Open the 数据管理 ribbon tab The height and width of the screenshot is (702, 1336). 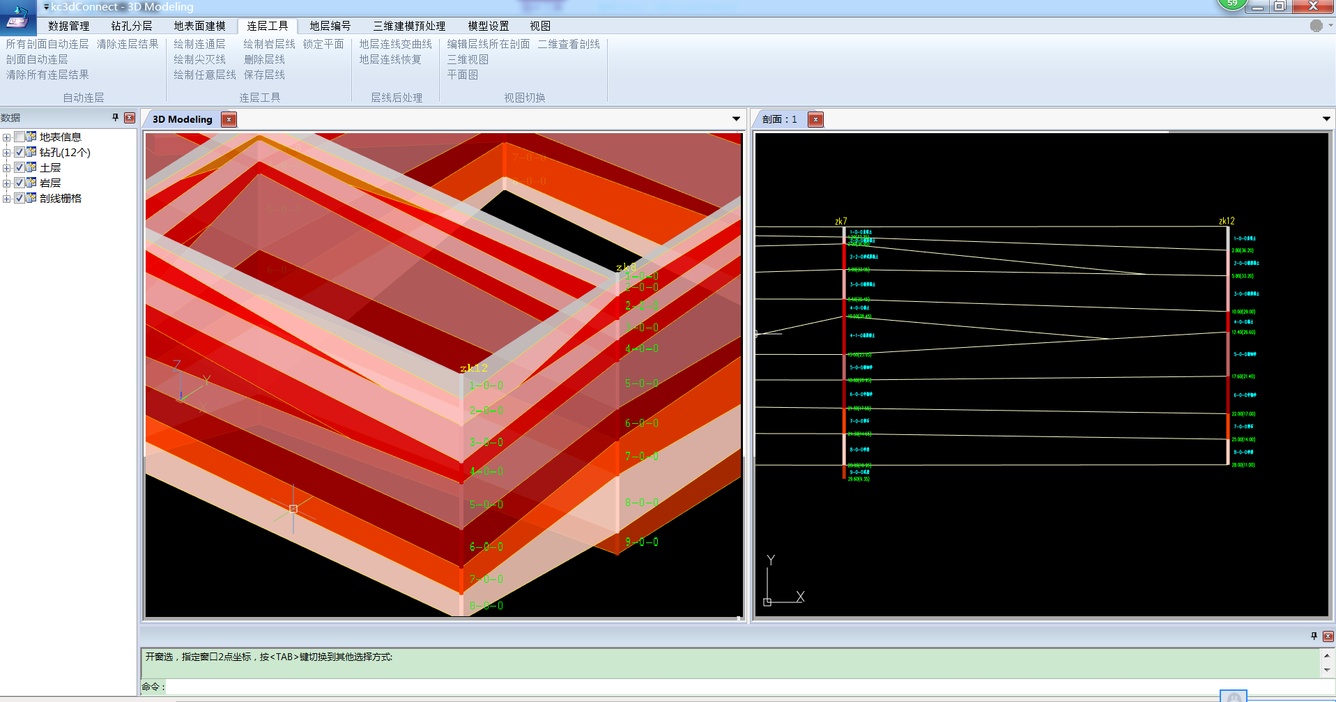(69, 26)
